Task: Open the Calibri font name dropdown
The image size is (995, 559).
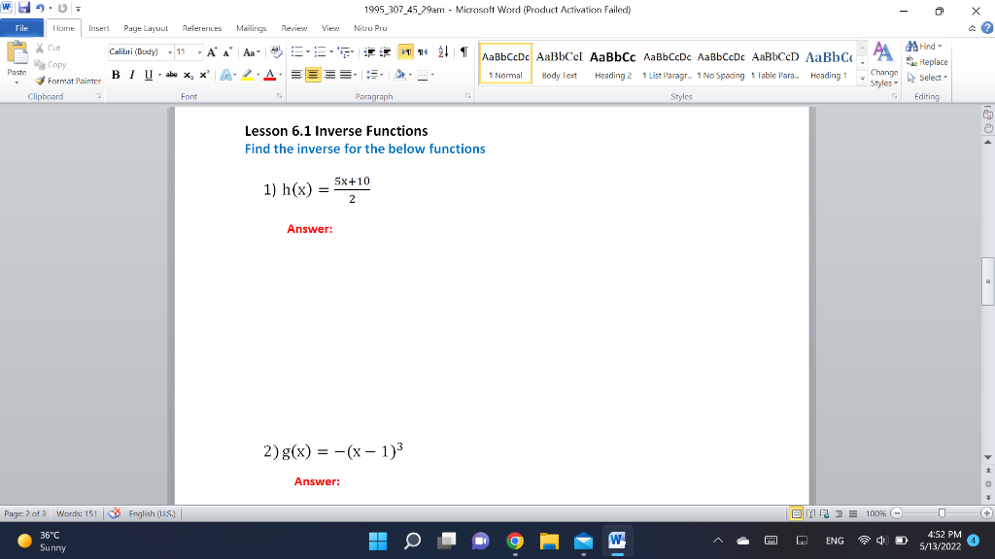Action: click(x=170, y=52)
